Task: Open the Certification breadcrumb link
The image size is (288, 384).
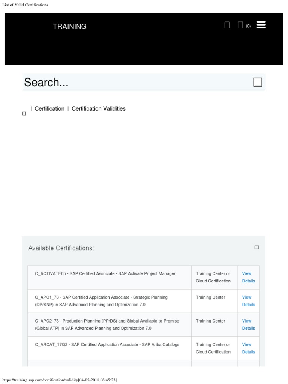Action: pos(49,109)
